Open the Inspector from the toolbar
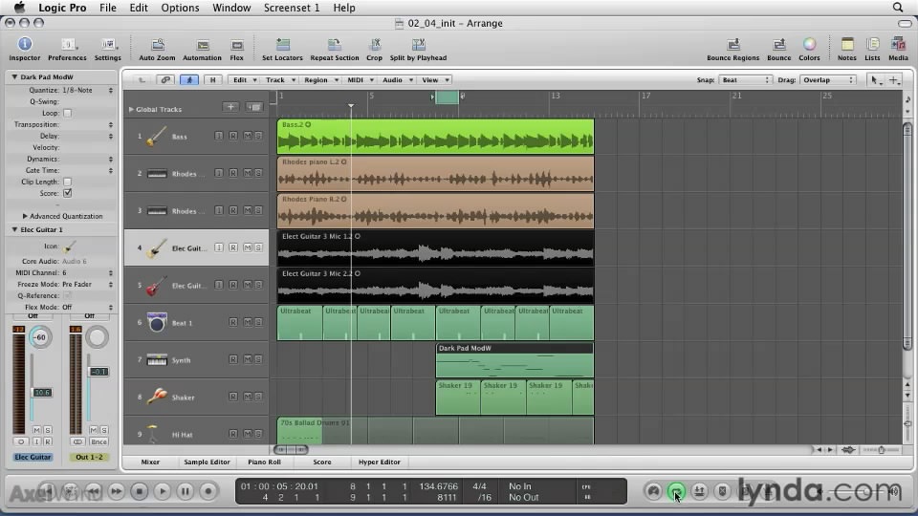Image resolution: width=918 pixels, height=516 pixels. click(25, 45)
